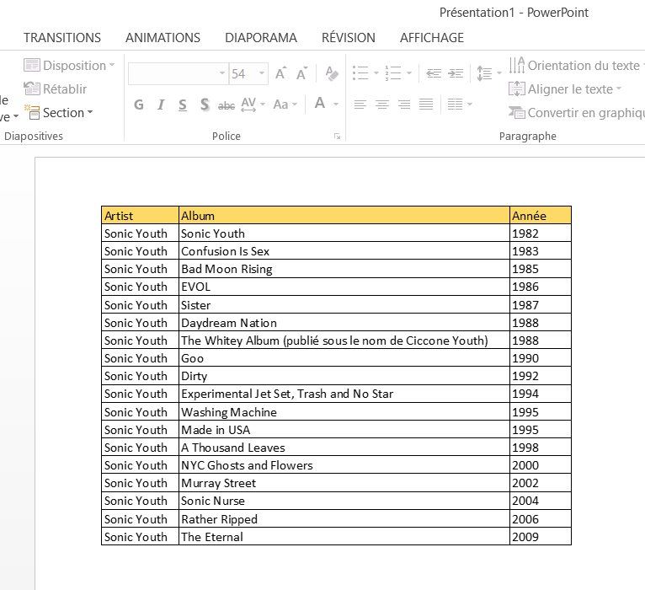Select the Dirty album cell
Viewport: 645px width, 590px height.
(x=344, y=375)
